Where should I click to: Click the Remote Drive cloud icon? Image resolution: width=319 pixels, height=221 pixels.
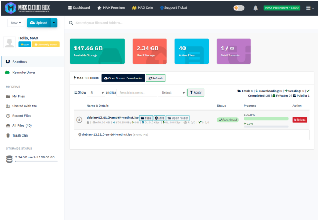pyautogui.click(x=7, y=72)
